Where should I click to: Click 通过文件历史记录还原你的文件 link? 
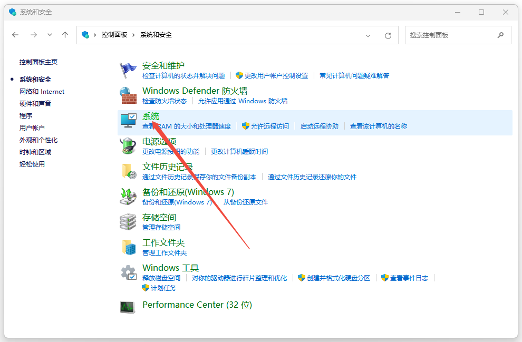click(x=312, y=177)
